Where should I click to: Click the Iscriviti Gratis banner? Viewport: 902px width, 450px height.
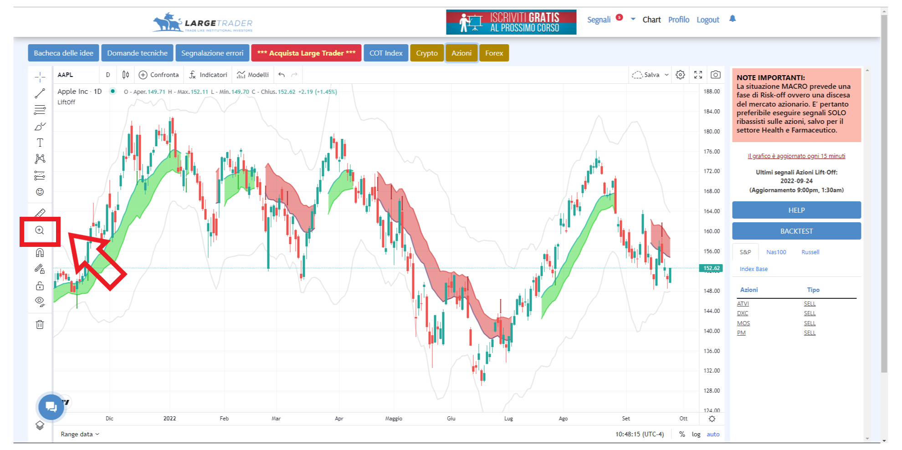(x=511, y=22)
